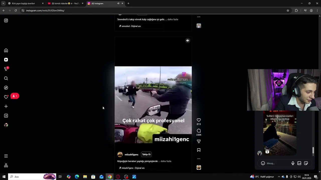Open 'miizahi1genc · Orijinal ses' audio link
Screen dimensions: 321x180
[x=132, y=168]
